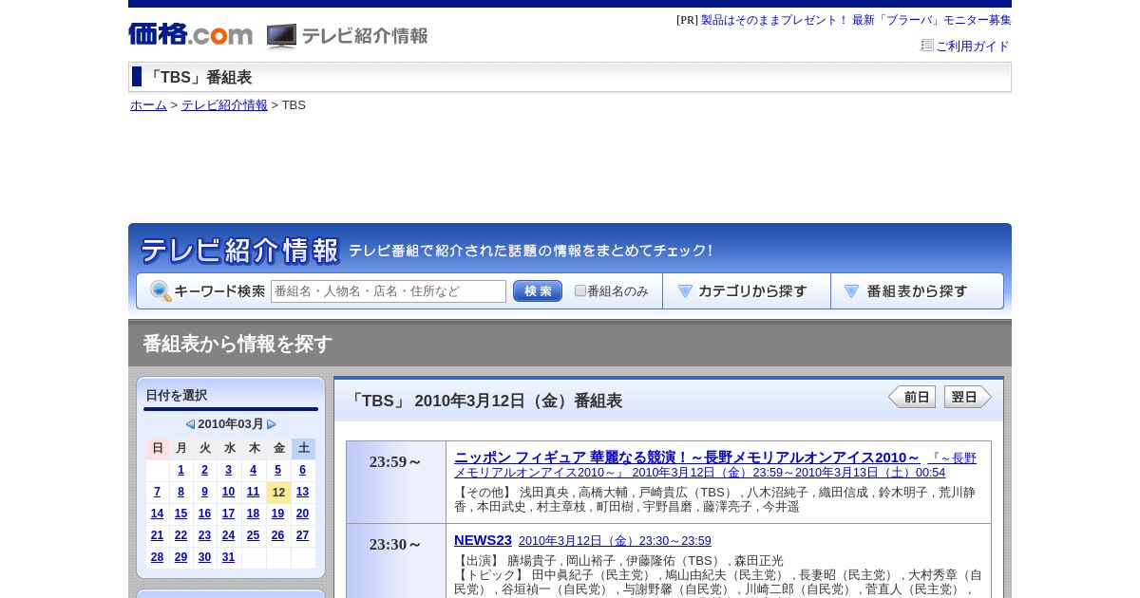
Task: Select March 25 in calendar
Action: point(253,535)
